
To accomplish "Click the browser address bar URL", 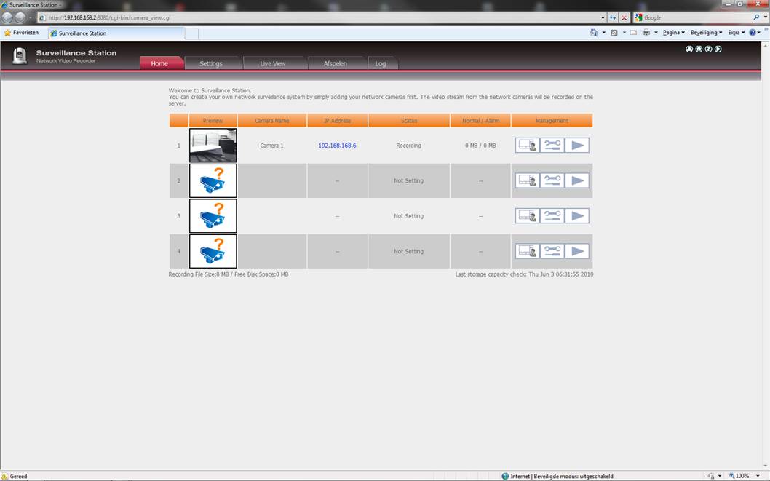I will pos(109,17).
